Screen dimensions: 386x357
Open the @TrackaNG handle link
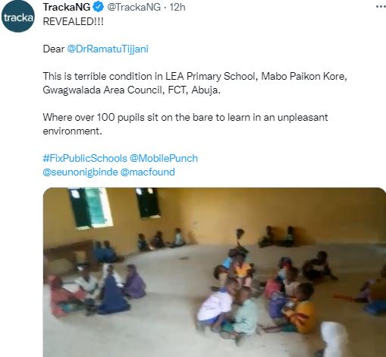pos(133,7)
